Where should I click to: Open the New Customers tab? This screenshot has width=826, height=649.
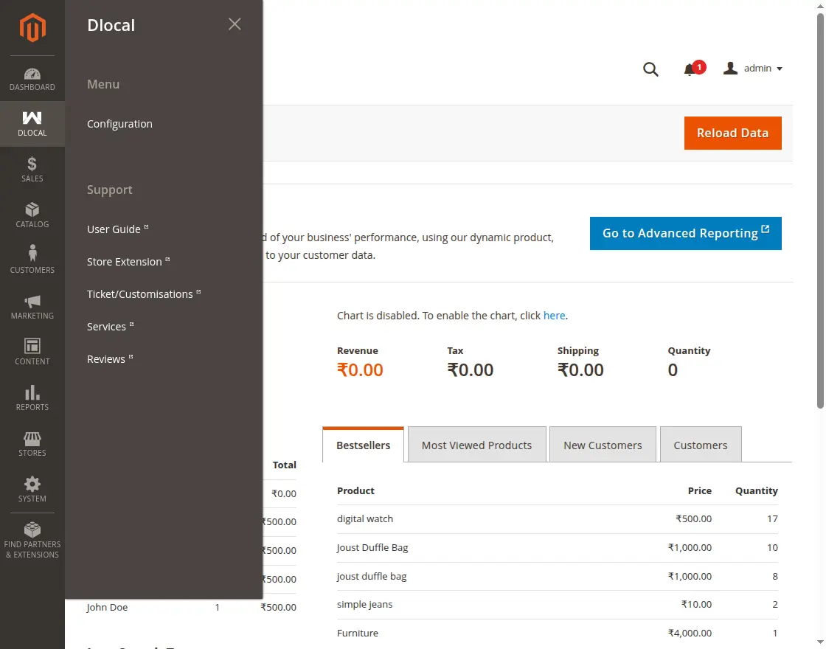(603, 444)
